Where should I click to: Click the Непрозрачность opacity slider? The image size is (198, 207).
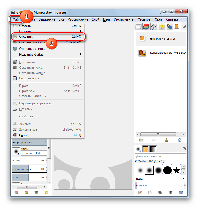click(29, 142)
